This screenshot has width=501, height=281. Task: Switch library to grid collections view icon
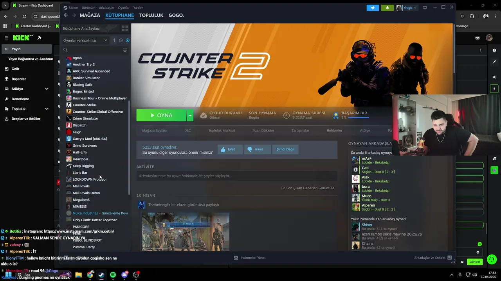[125, 28]
